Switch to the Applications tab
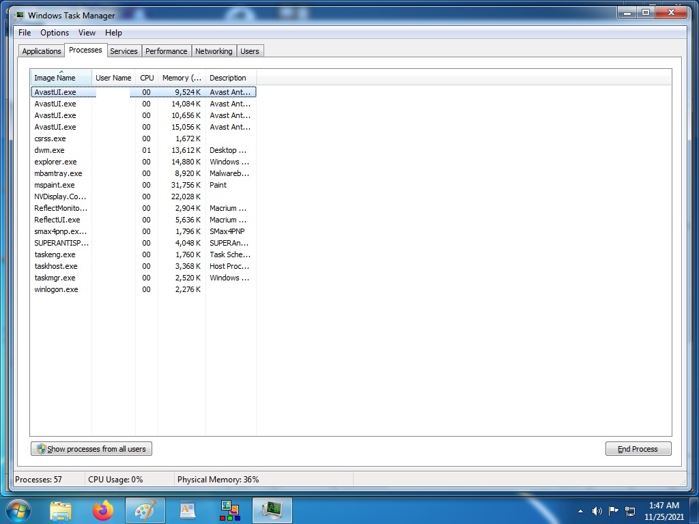 tap(42, 51)
